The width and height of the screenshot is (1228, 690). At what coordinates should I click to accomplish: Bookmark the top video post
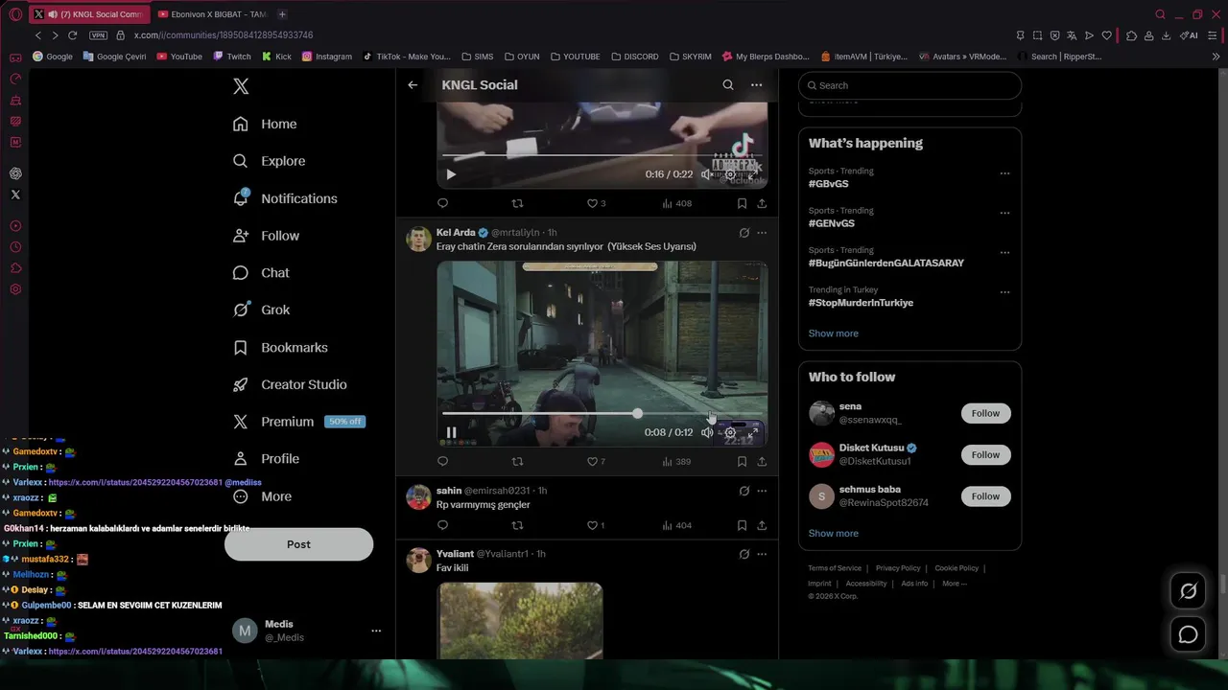tap(742, 203)
